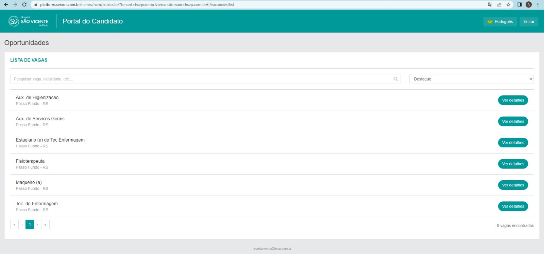Image resolution: width=544 pixels, height=254 pixels.
Task: Click the recrutamento@hsvp.com.br footer email
Action: [x=272, y=249]
